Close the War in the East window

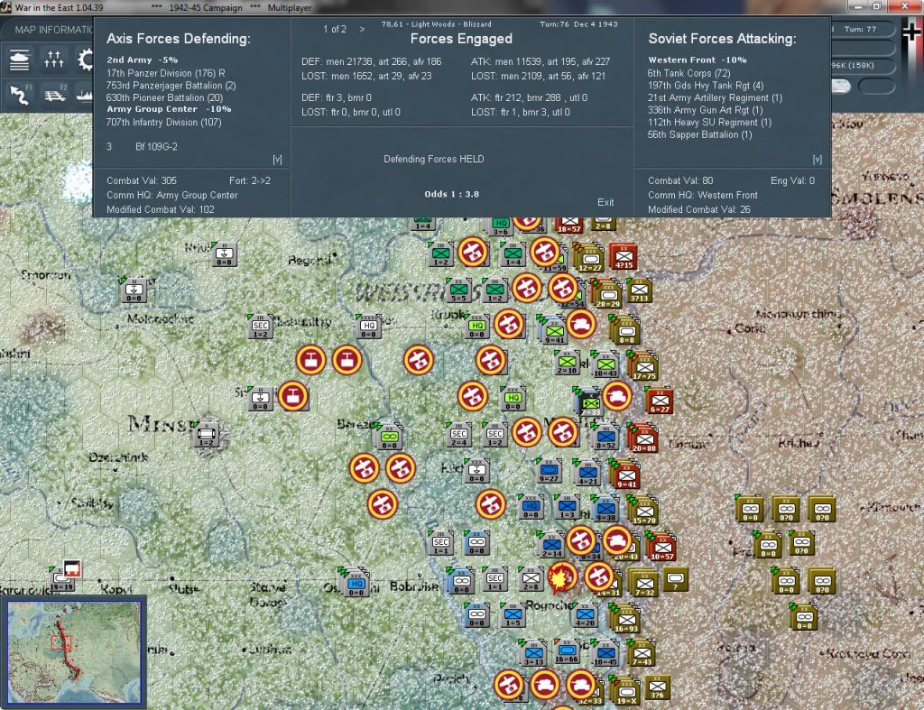[x=904, y=6]
